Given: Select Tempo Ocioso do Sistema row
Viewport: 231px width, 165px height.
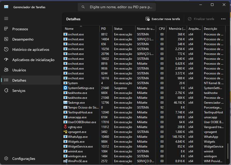Looking at the screenshot, I should tap(144, 108).
